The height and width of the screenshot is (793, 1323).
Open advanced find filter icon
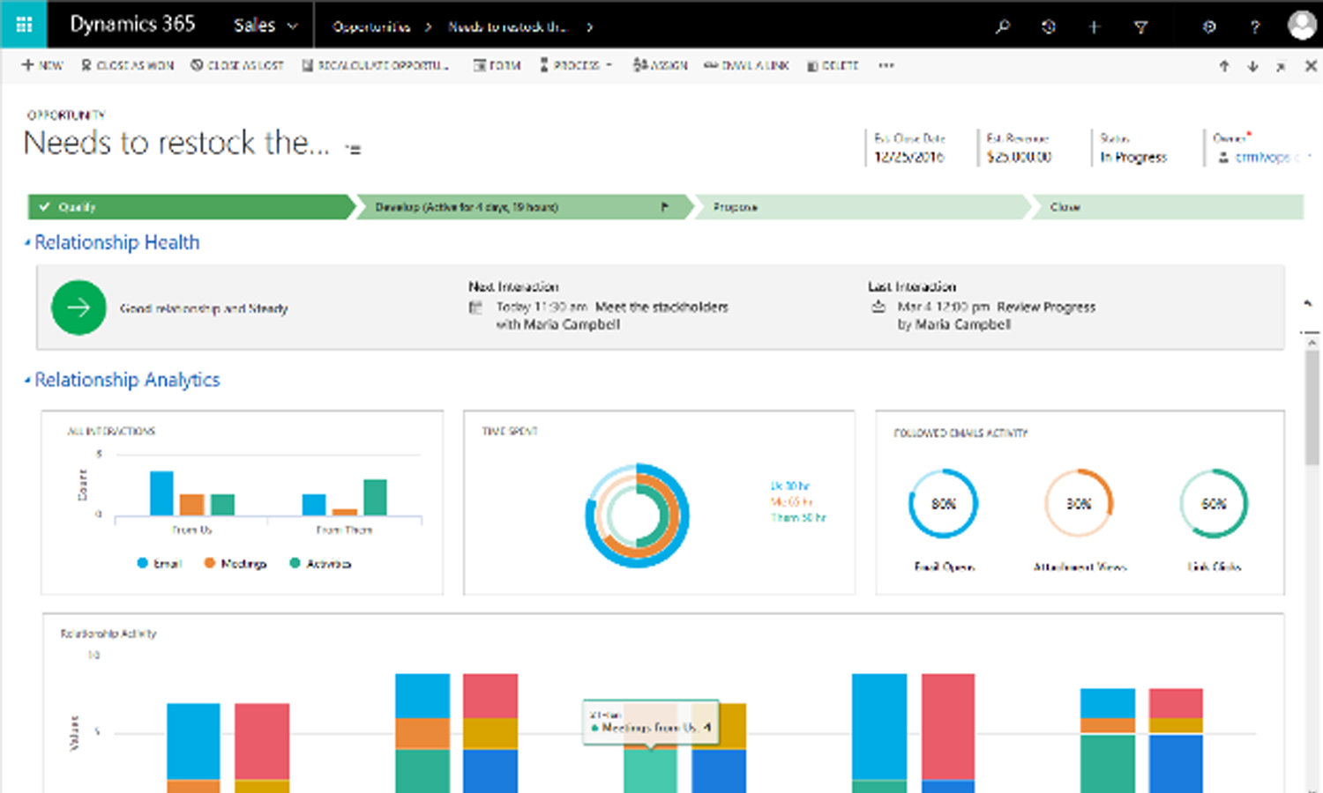click(1140, 26)
